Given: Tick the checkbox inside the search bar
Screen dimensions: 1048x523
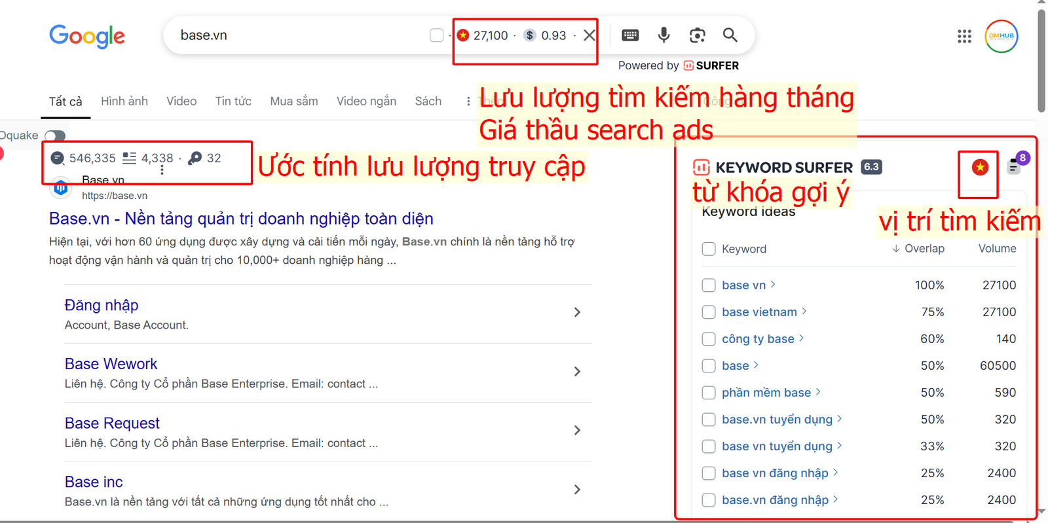Looking at the screenshot, I should [x=437, y=35].
